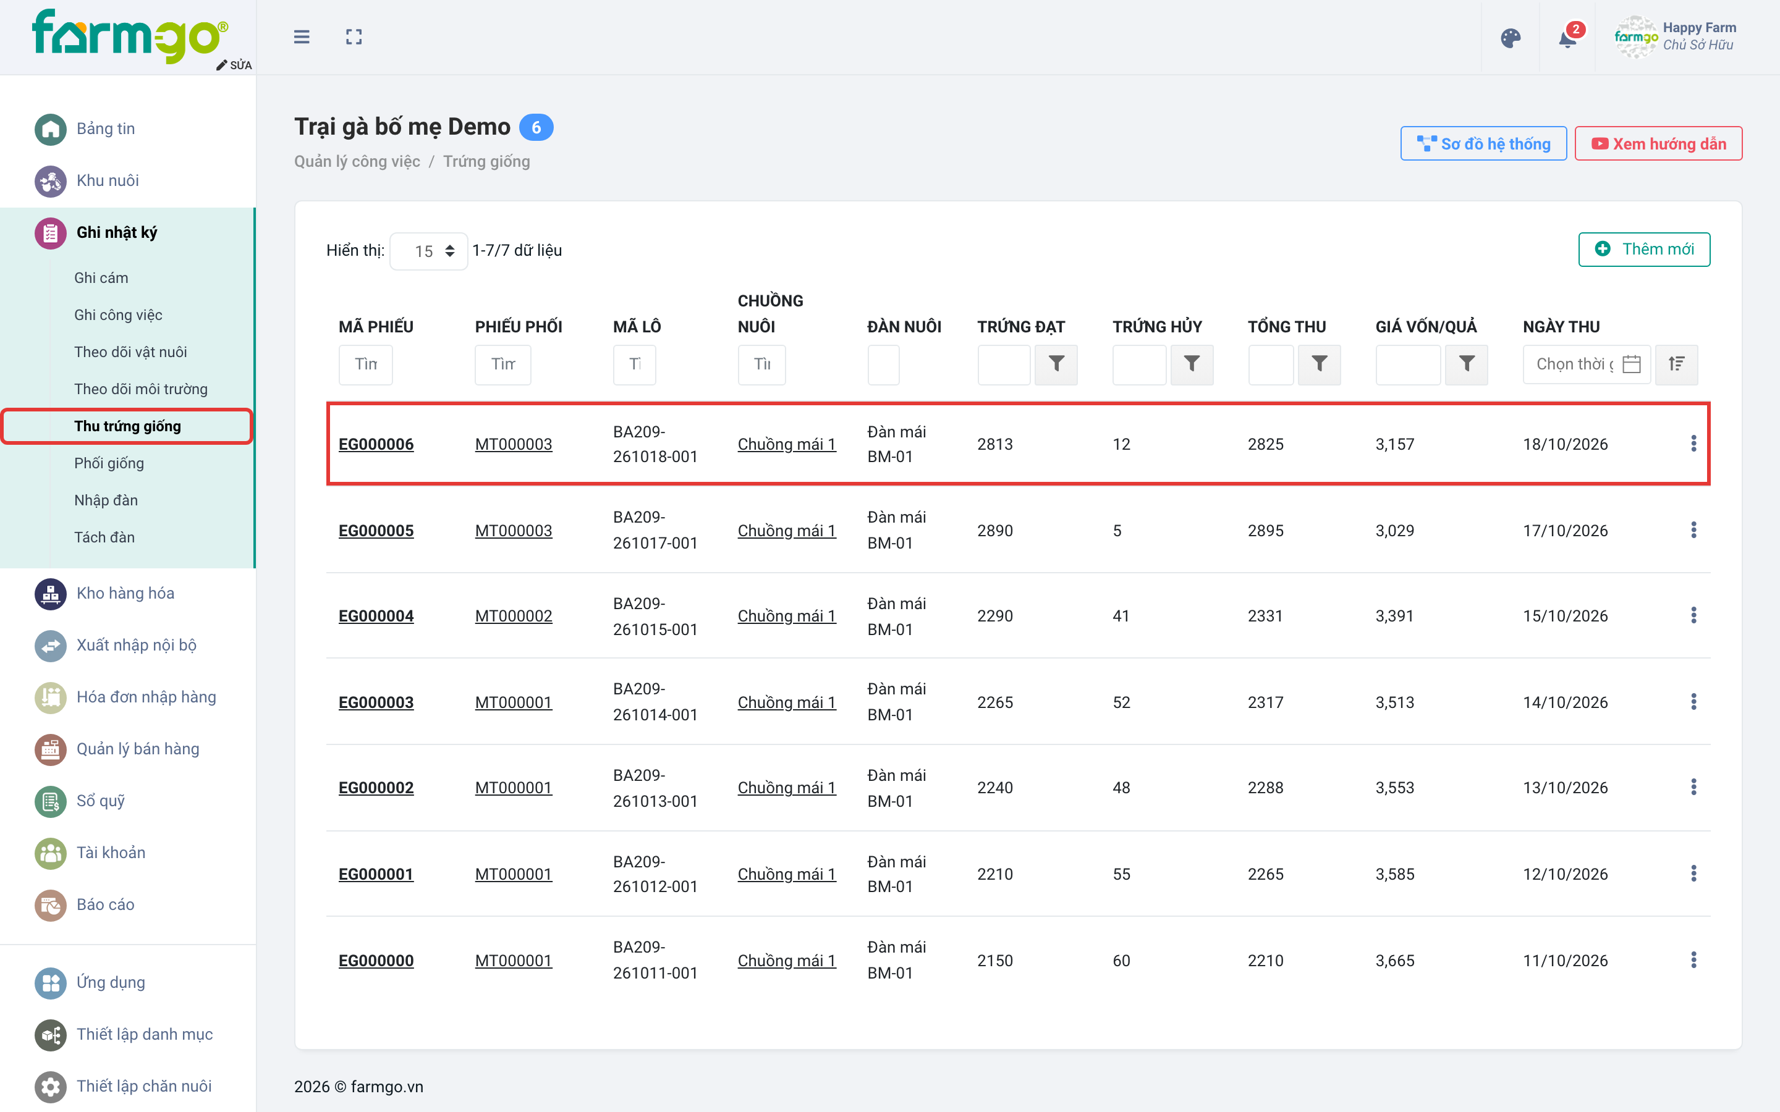Click the Ngày thu sort order icon

point(1676,364)
